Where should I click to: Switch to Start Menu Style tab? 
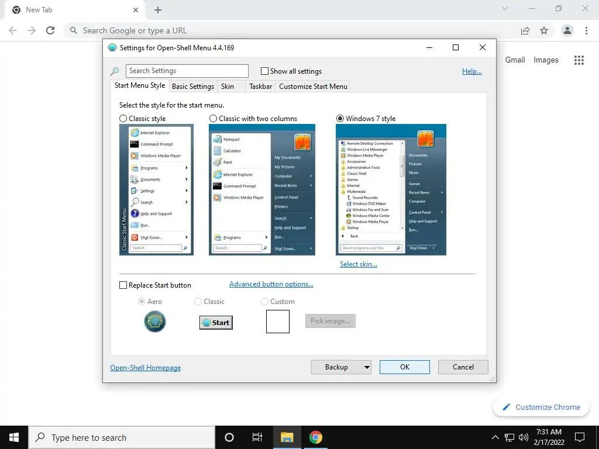[140, 85]
